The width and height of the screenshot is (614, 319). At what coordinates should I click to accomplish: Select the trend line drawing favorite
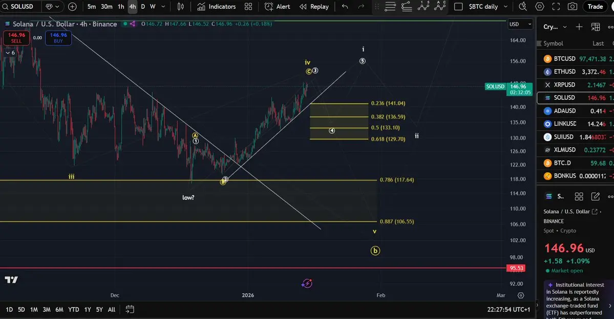407,7
